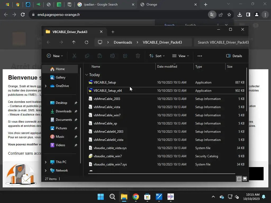Show hidden system tray icons
Image resolution: width=271 pixels, height=203 pixels.
coord(213,197)
